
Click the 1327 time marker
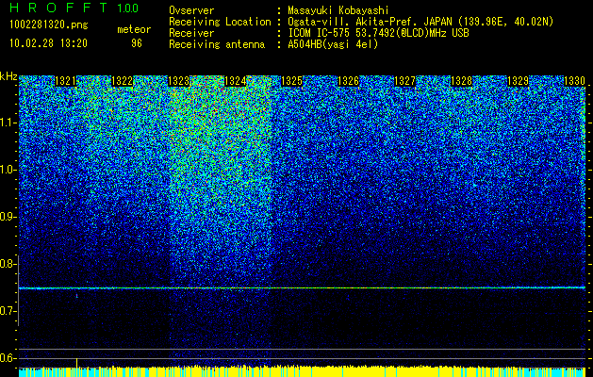(x=404, y=81)
